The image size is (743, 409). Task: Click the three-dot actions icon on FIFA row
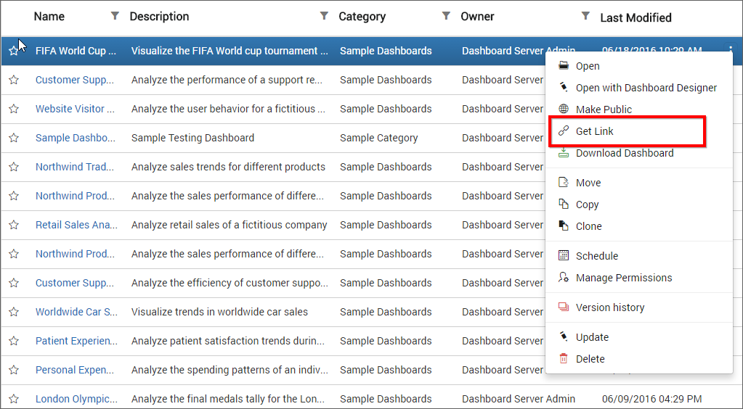[730, 49]
